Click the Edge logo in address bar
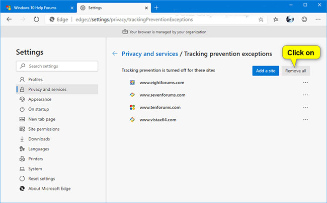327x203 pixels. click(52, 20)
